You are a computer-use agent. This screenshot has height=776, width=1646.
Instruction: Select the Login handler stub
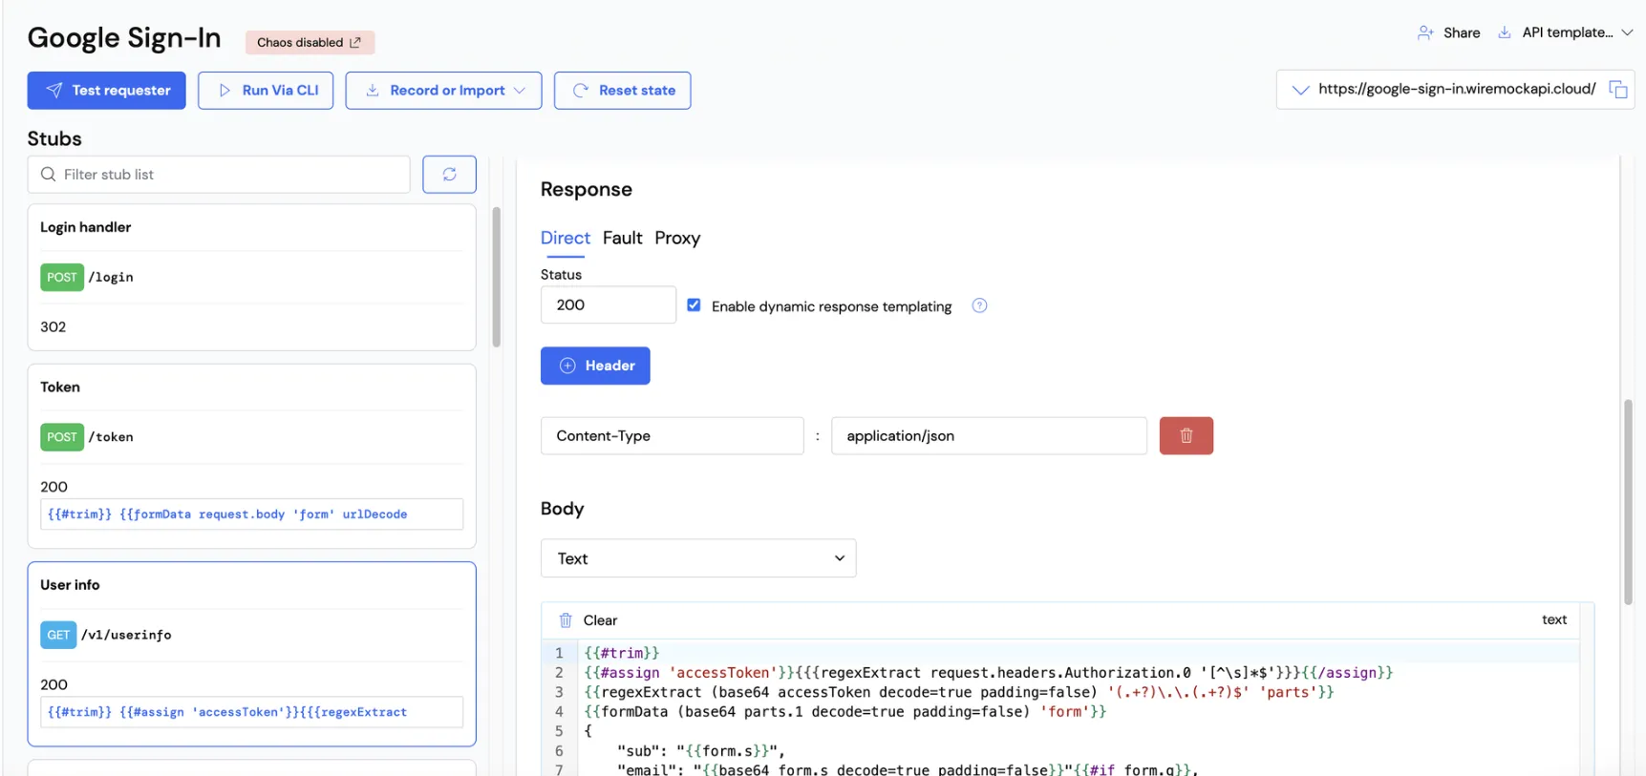click(x=251, y=277)
